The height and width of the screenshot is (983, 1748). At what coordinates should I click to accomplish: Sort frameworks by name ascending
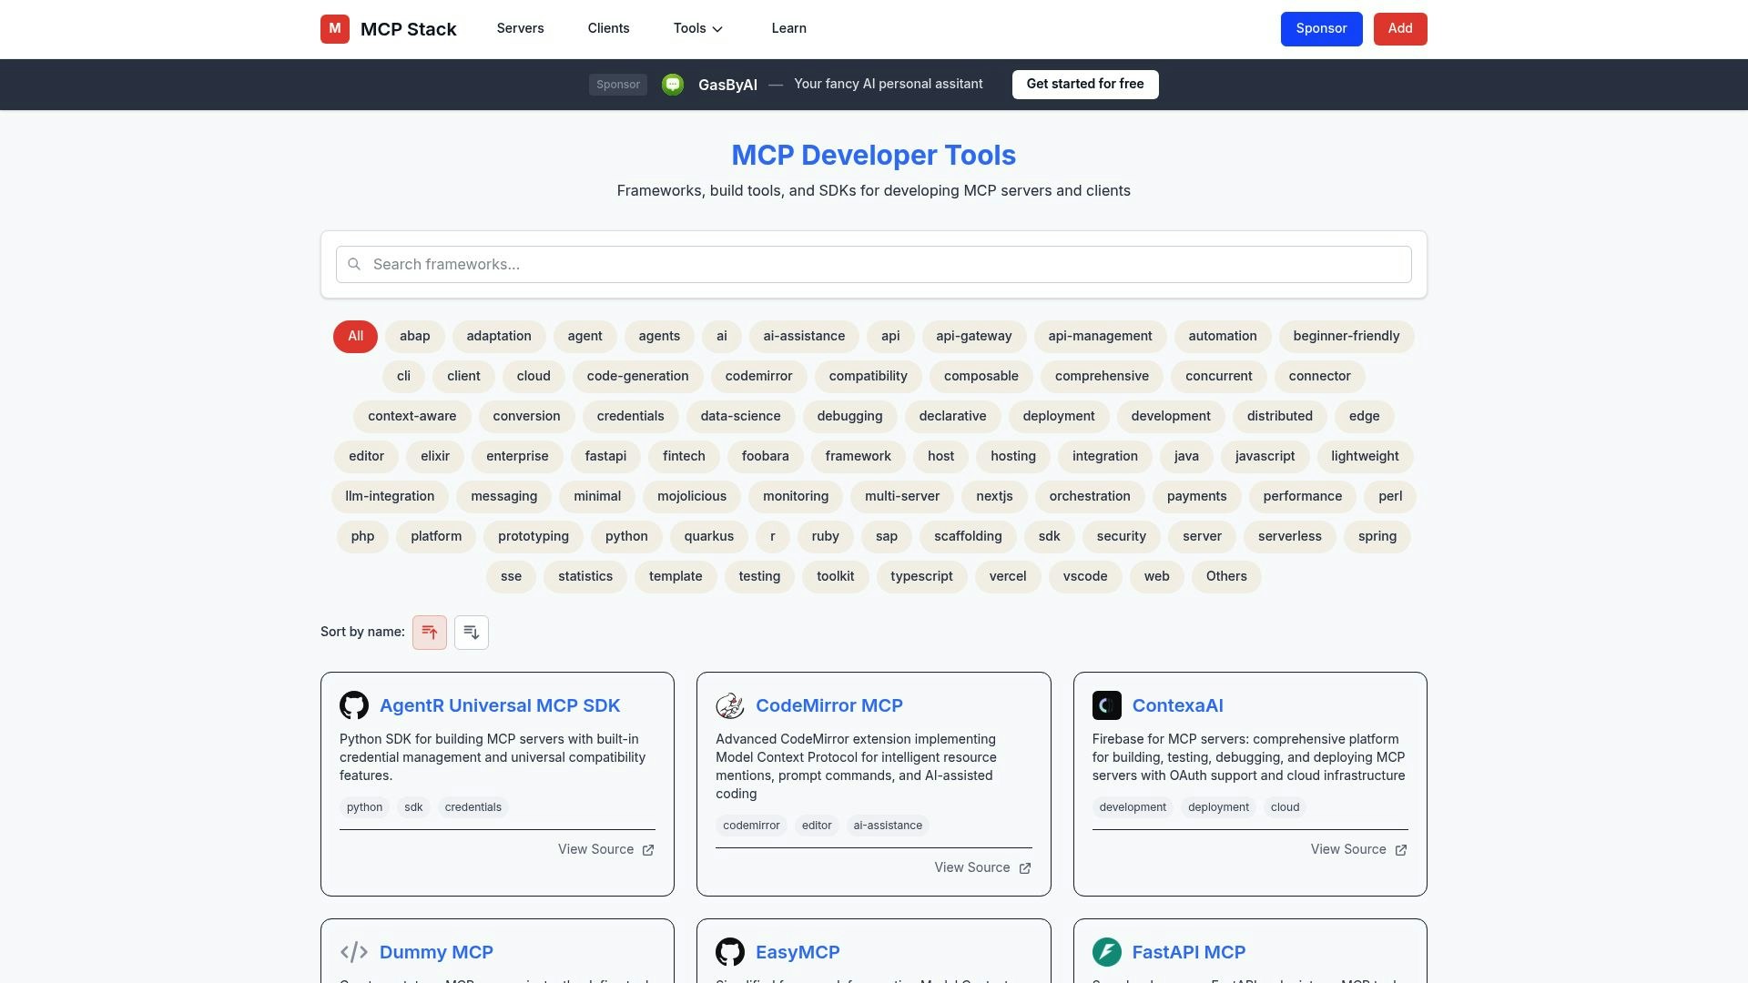click(430, 633)
